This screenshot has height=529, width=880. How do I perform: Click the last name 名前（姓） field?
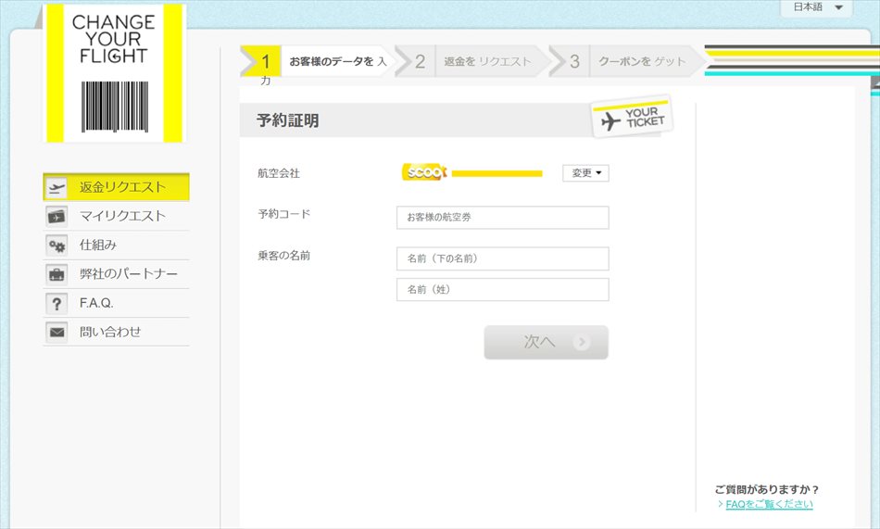pyautogui.click(x=502, y=290)
